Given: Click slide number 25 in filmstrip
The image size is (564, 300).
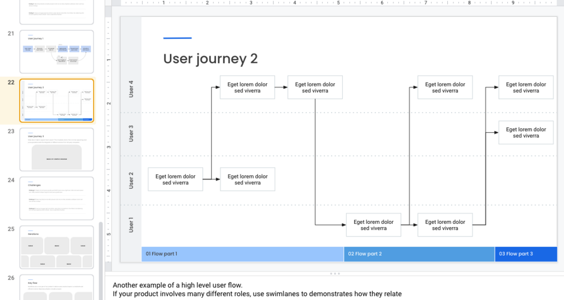Looking at the screenshot, I should [11, 229].
